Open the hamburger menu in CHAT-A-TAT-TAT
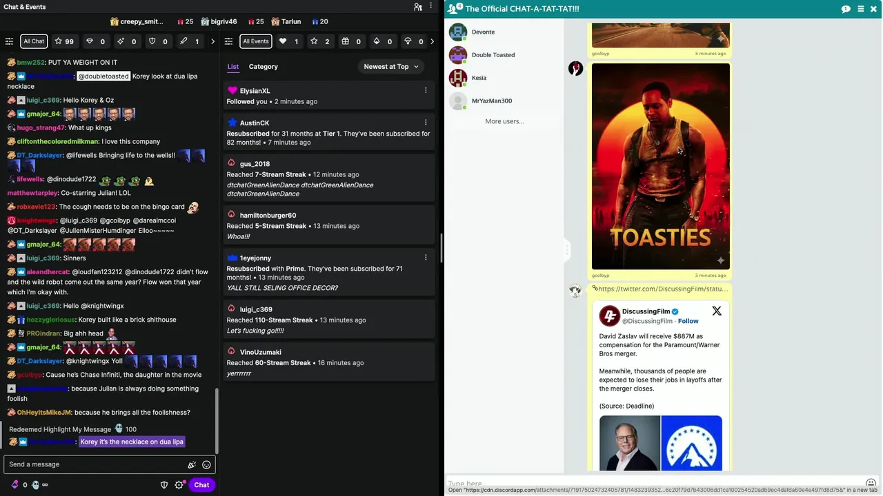Viewport: 883px width, 496px height. tap(860, 9)
